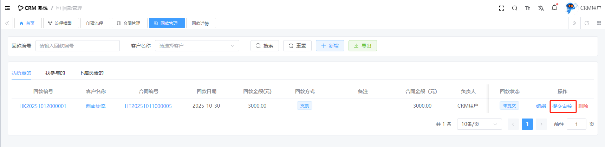
Task: Open payment record HK20251012000001
Action: (x=43, y=106)
